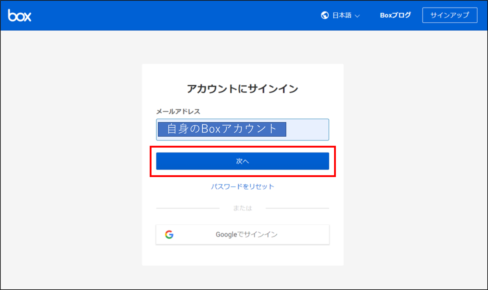488x290 pixels.
Task: Click the blue 次へ bar highlighted in red
Action: 242,161
